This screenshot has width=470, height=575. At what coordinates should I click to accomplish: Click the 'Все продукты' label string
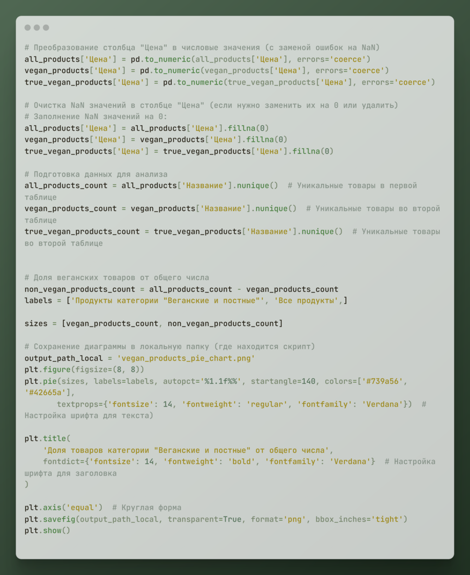(x=306, y=301)
